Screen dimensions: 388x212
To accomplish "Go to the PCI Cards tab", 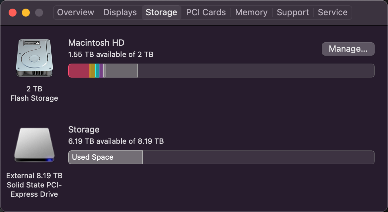I will (206, 13).
